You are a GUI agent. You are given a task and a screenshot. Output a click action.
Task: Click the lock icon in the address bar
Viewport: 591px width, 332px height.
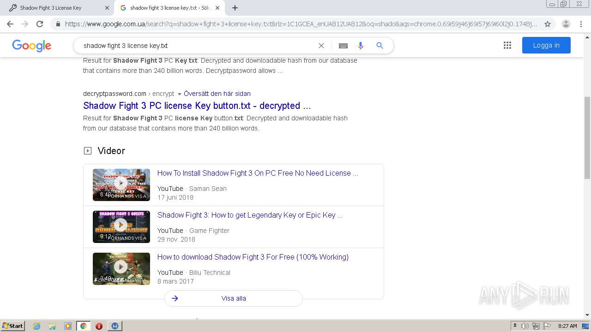pos(58,24)
